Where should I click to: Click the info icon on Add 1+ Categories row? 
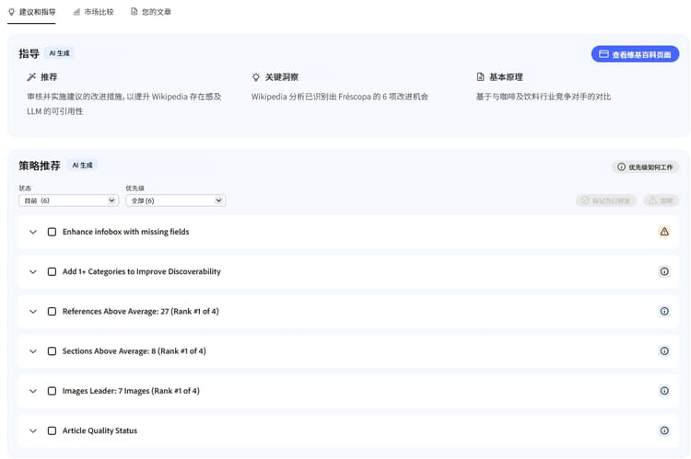[x=664, y=271]
